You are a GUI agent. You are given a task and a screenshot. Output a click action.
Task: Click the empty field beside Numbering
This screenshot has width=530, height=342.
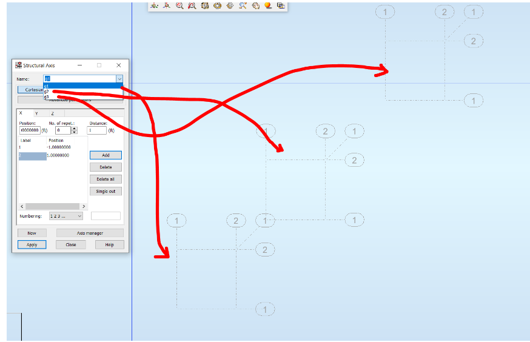point(106,216)
